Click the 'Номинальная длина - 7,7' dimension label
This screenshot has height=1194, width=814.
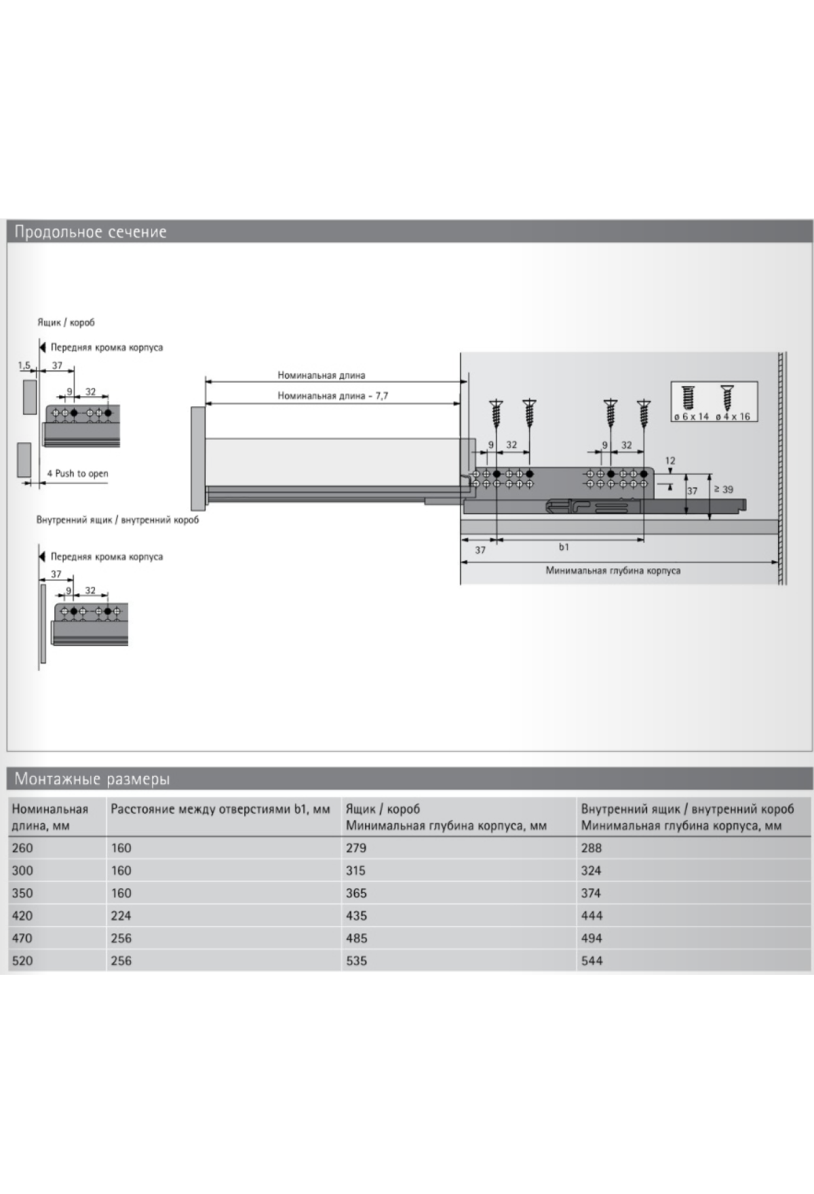(332, 396)
